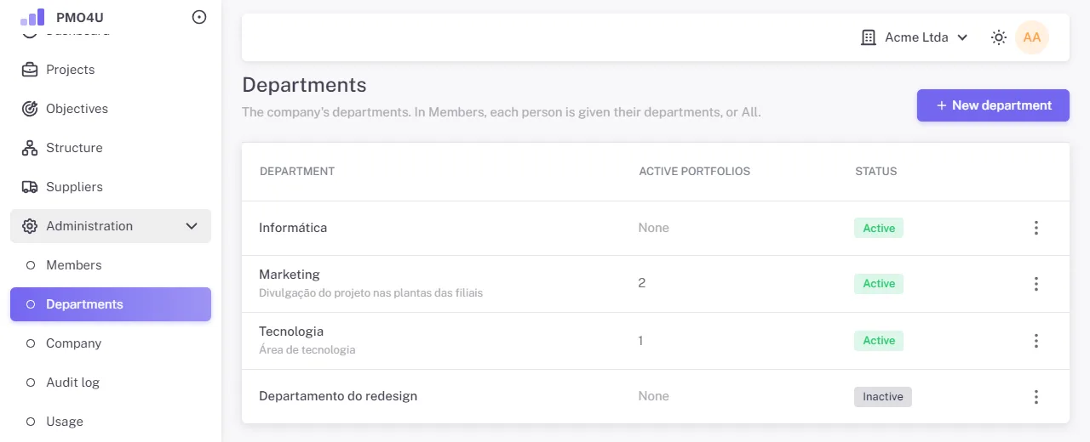Image resolution: width=1090 pixels, height=442 pixels.
Task: Select the Departments menu item
Action: click(x=111, y=304)
